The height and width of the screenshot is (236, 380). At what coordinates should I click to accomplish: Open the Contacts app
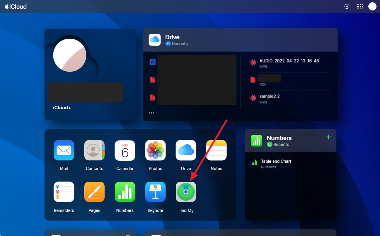94,151
